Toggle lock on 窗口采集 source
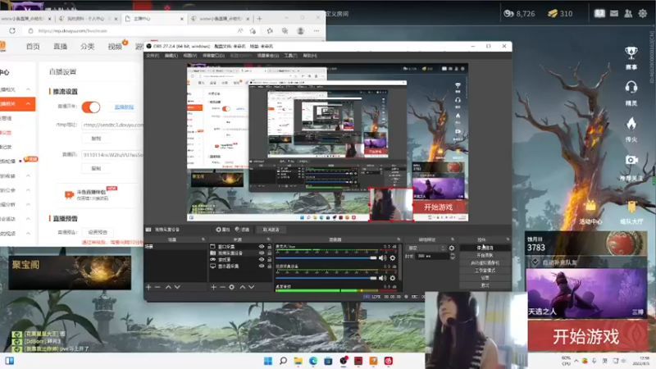The width and height of the screenshot is (656, 369). click(x=269, y=247)
